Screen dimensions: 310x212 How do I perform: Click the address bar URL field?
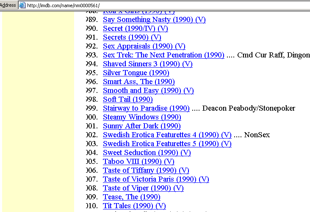(x=164, y=5)
